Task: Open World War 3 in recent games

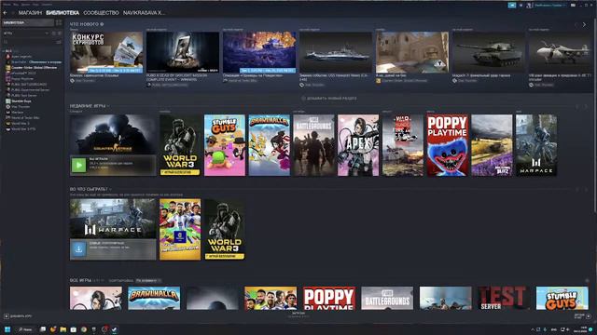Action: click(x=180, y=145)
